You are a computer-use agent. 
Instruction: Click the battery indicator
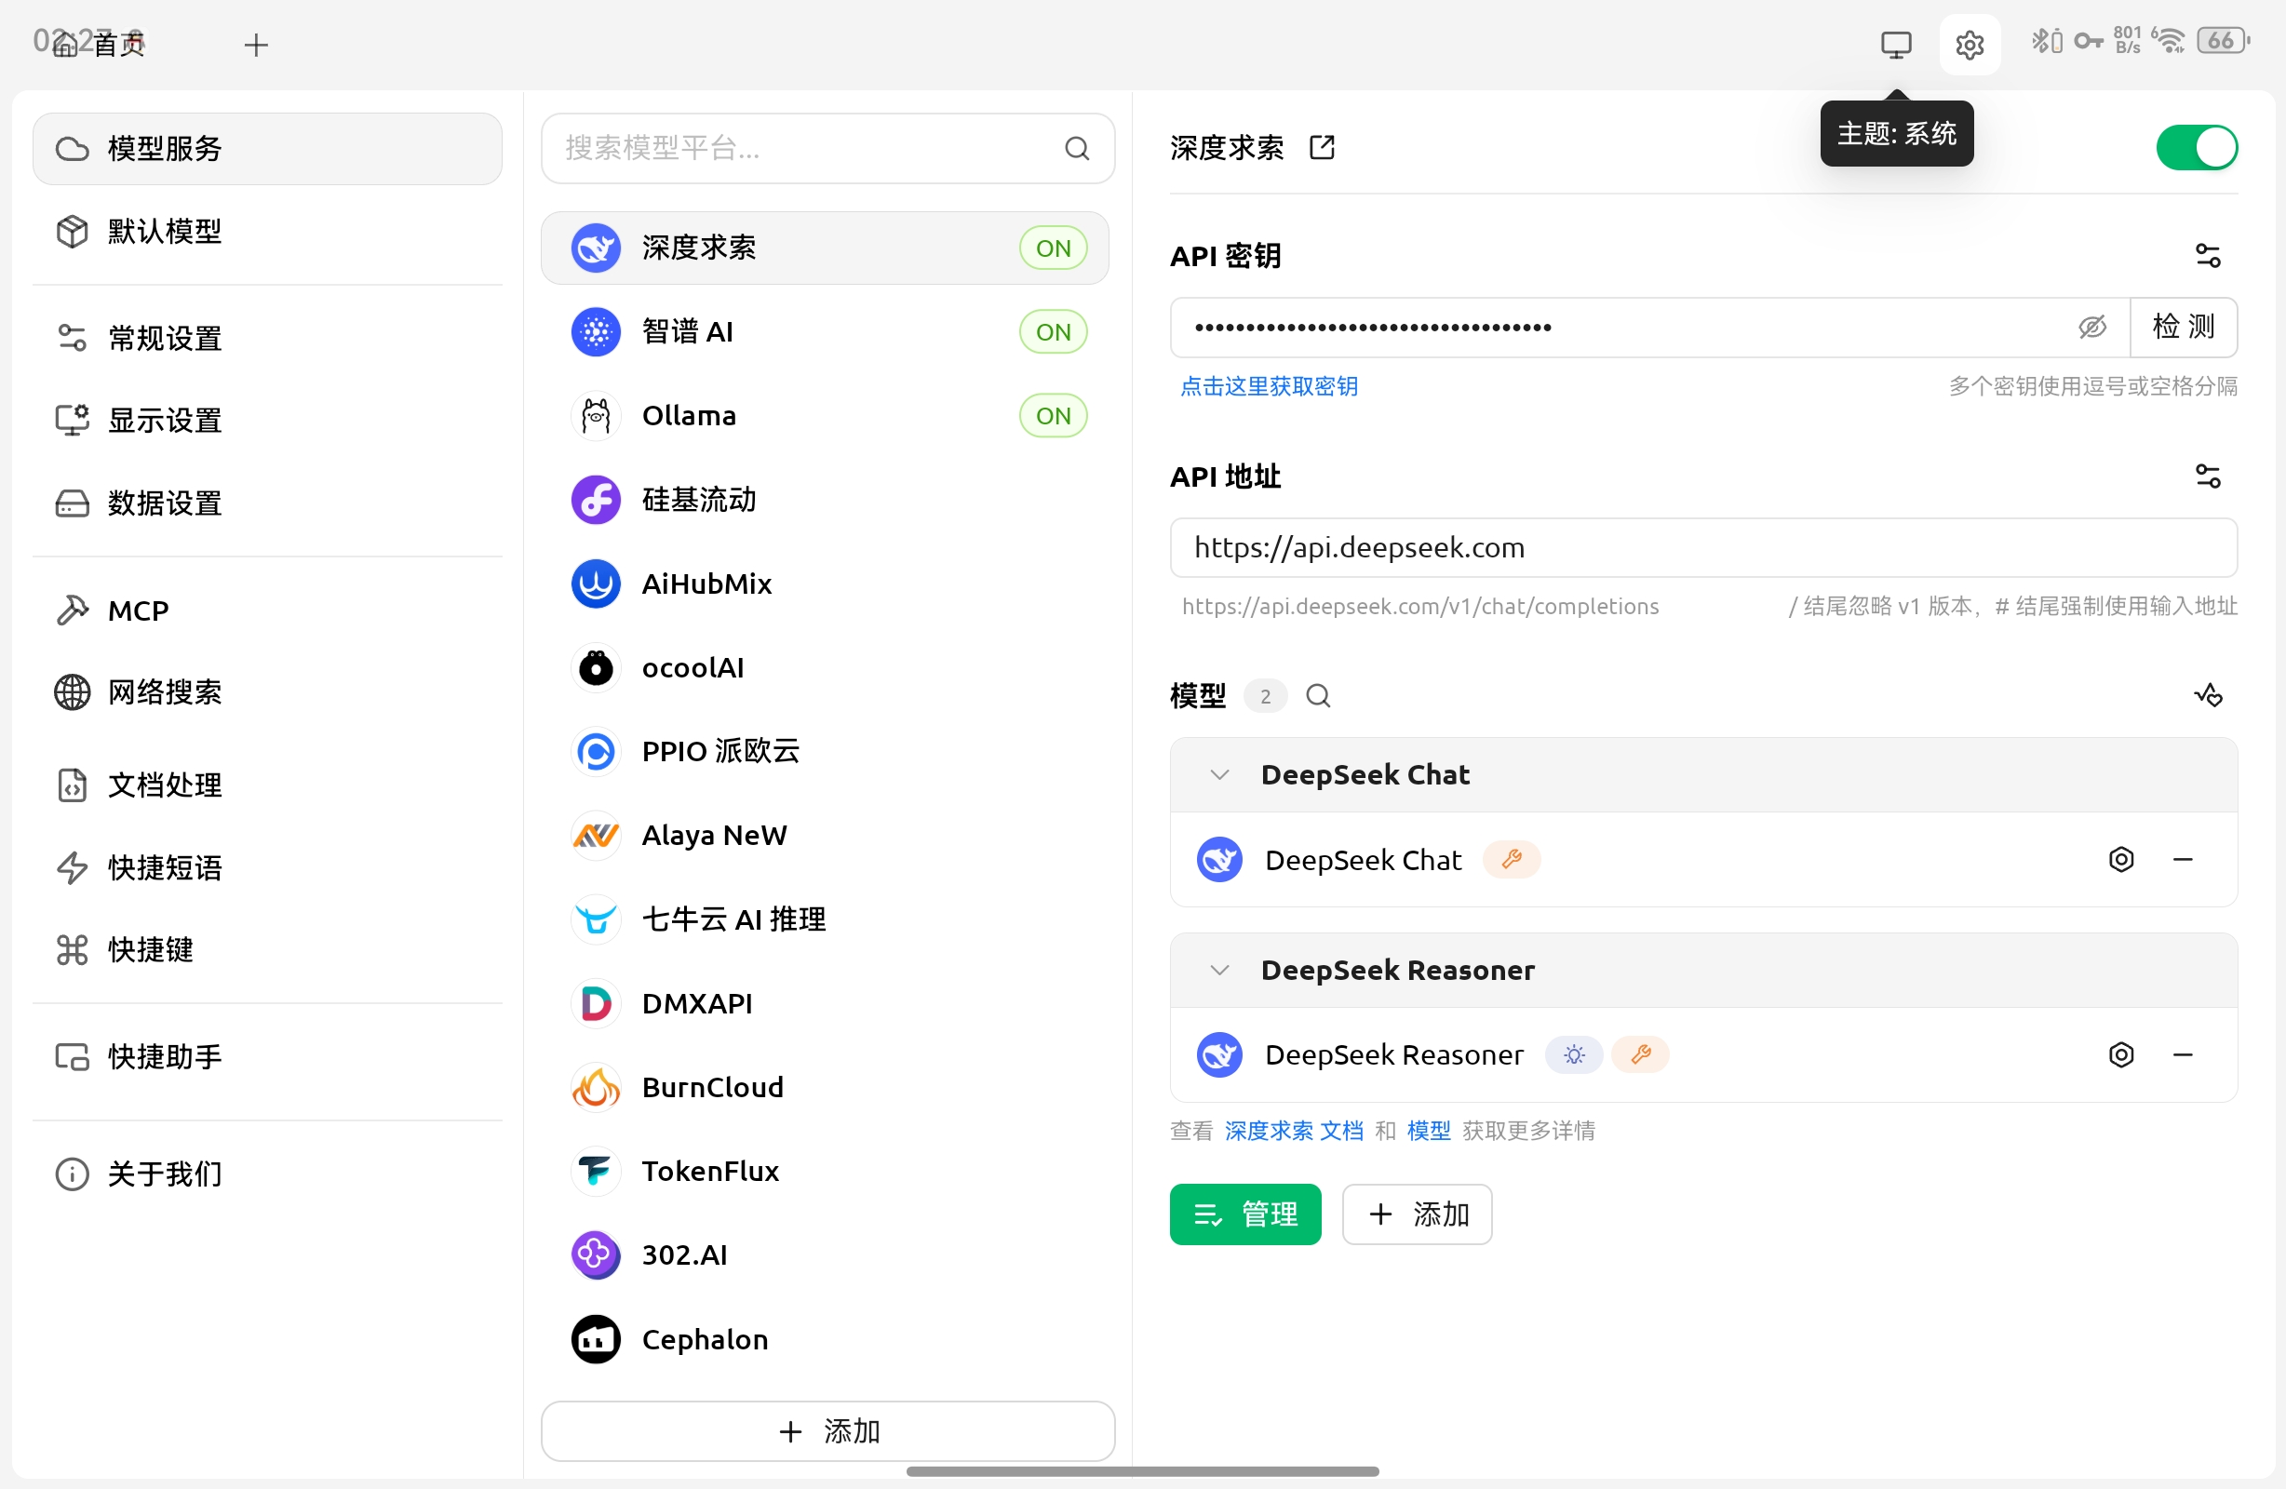(2223, 40)
